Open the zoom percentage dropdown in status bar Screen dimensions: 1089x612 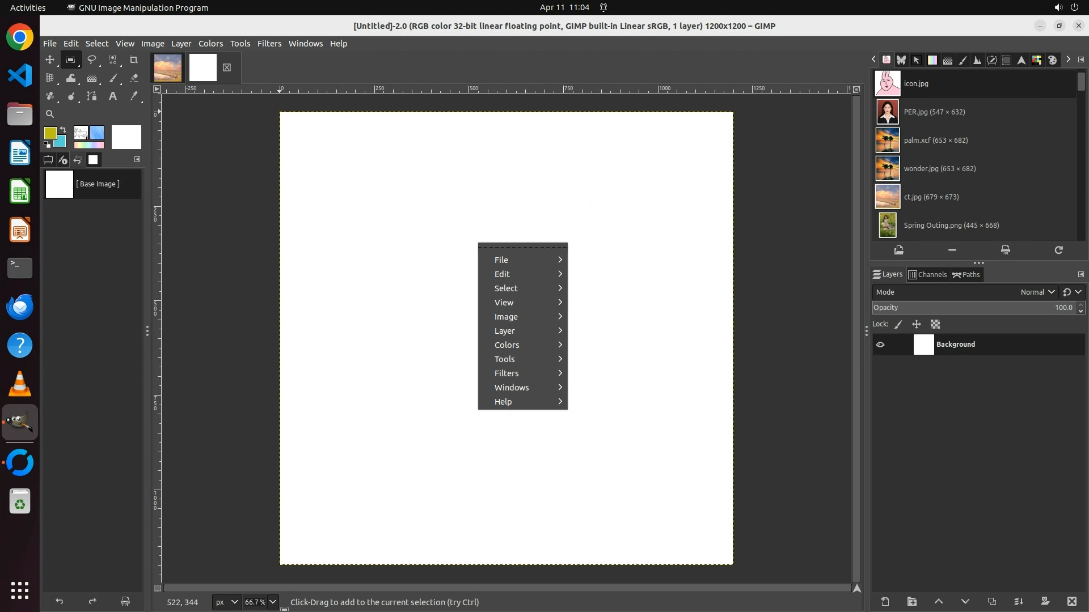tap(273, 602)
